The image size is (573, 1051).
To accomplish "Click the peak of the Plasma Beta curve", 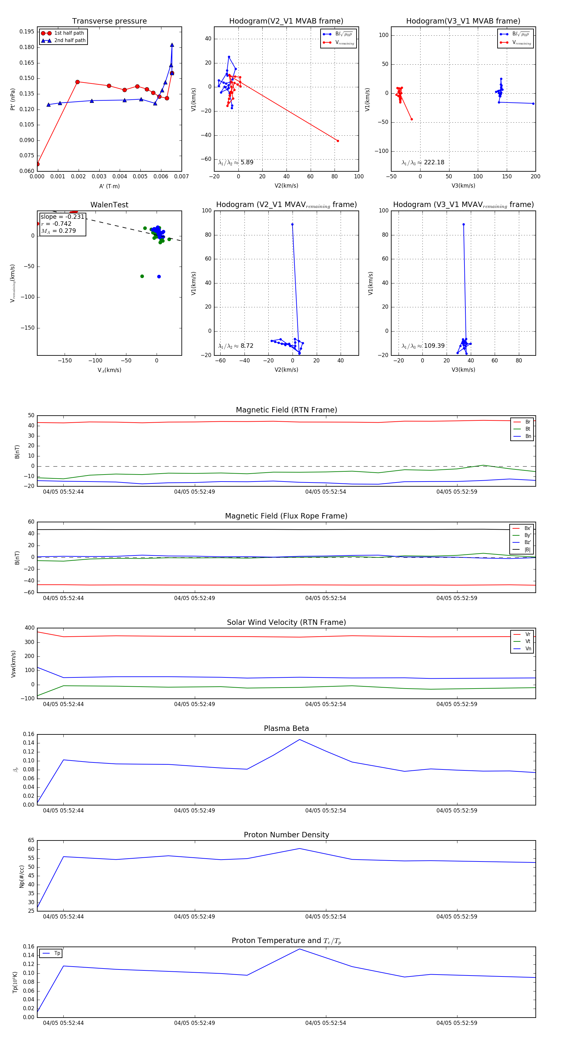I will (x=299, y=739).
